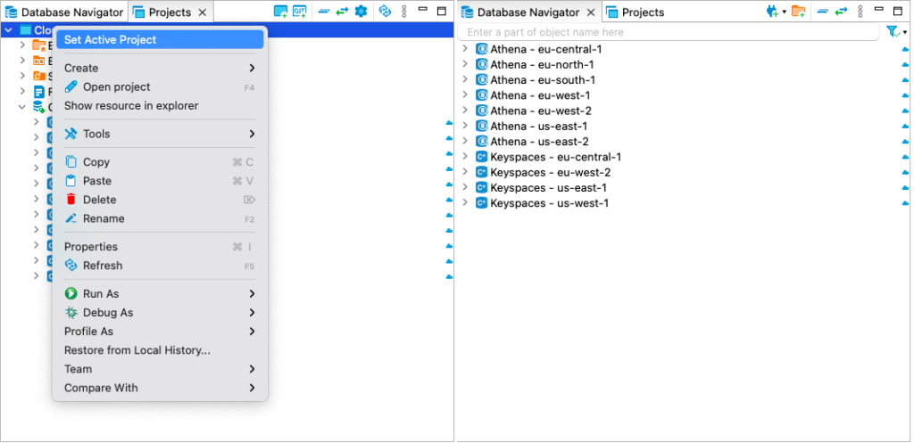
Task: Click the object name filter field
Action: (x=669, y=32)
